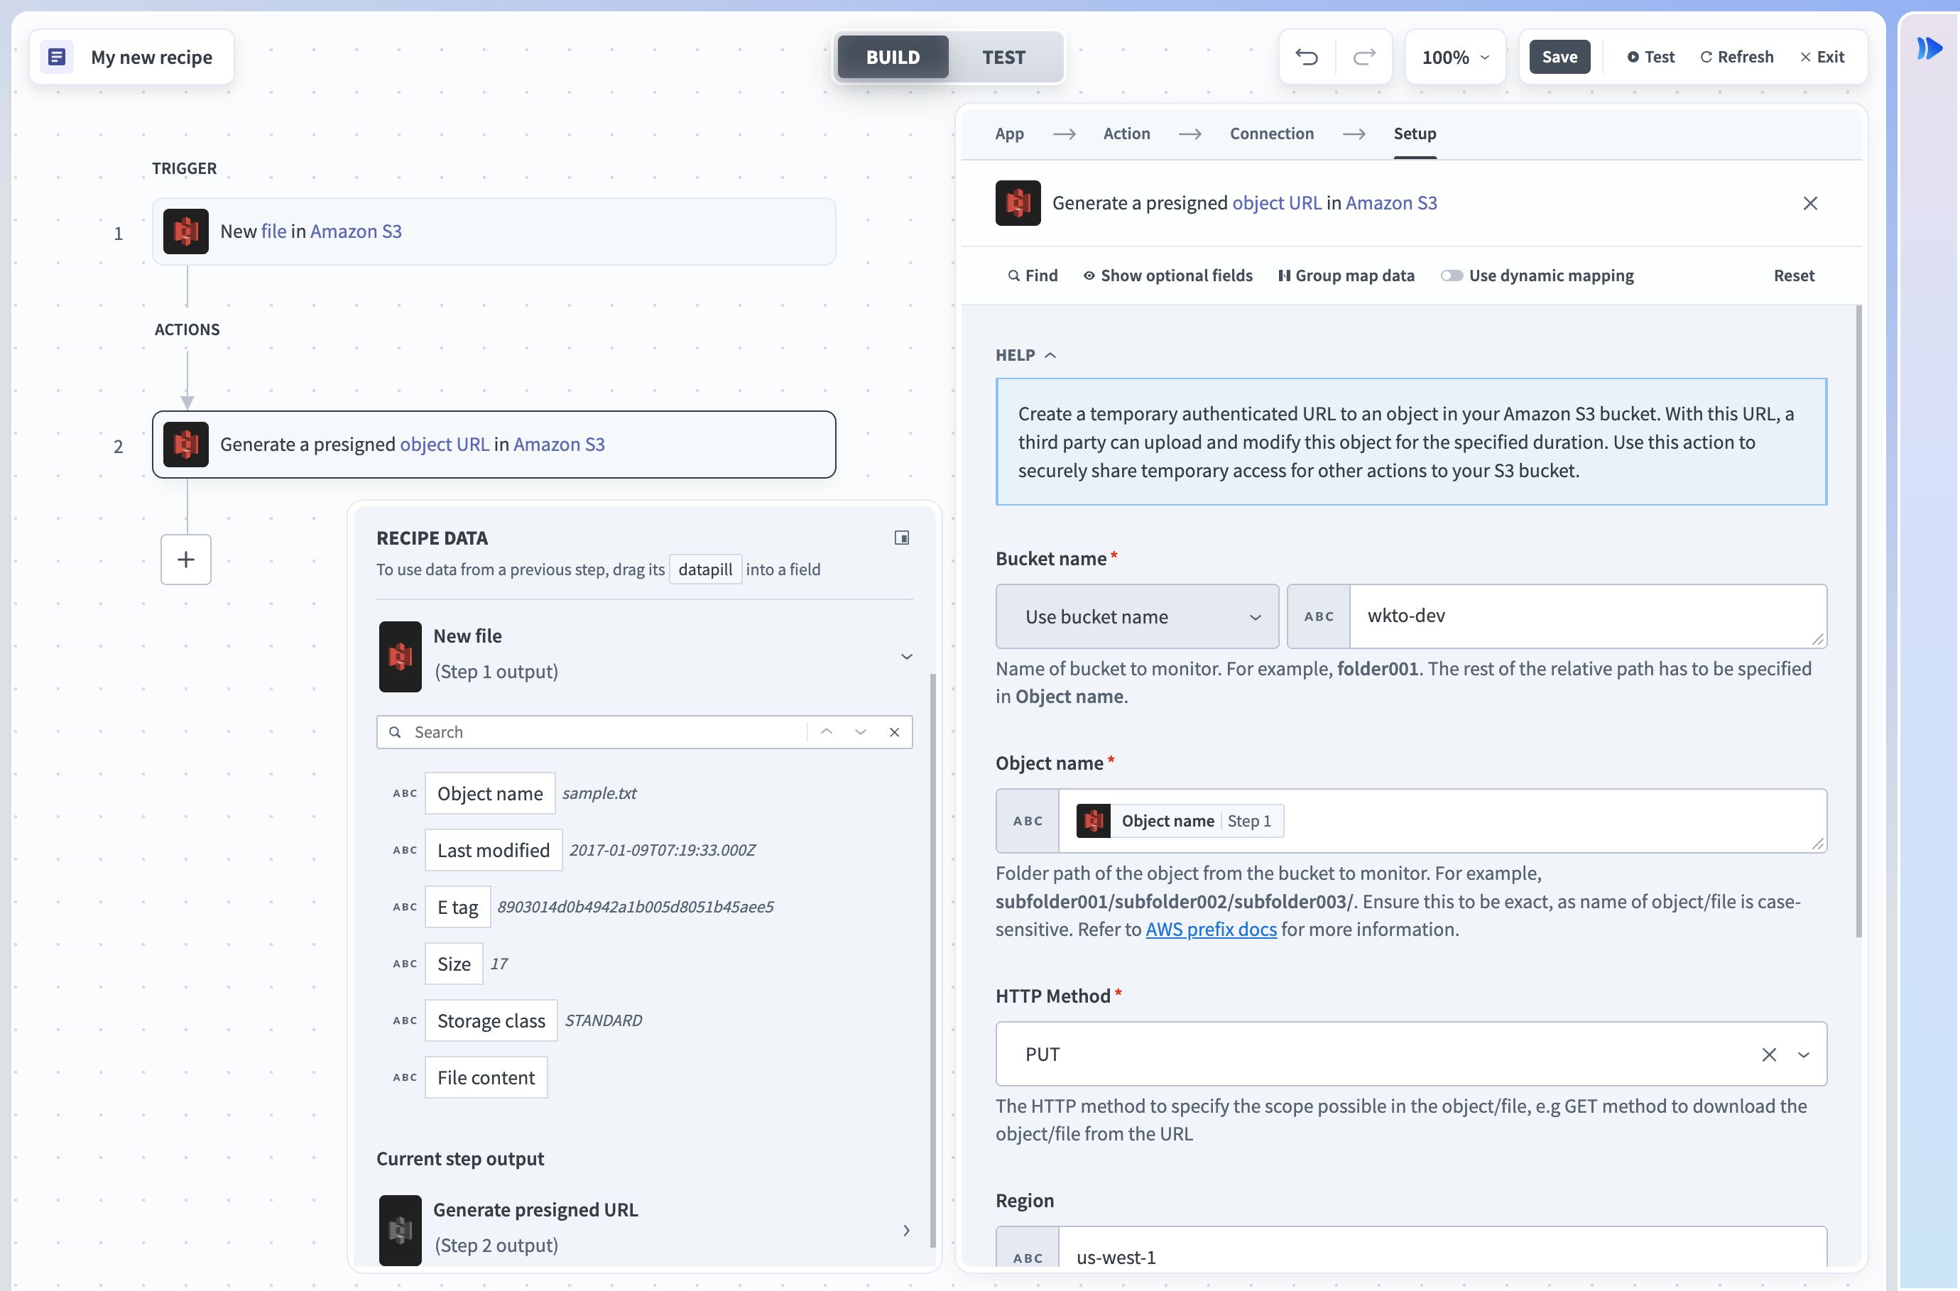Click the ABC type icon beside the bucket name
Viewport: 1960px width, 1291px height.
click(x=1319, y=616)
